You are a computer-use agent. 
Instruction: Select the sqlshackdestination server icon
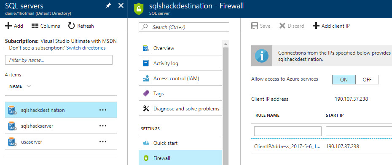coord(12,110)
